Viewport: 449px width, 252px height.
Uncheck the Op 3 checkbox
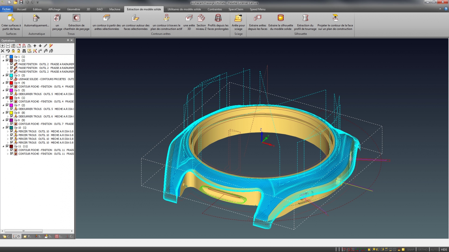[x=7, y=75]
